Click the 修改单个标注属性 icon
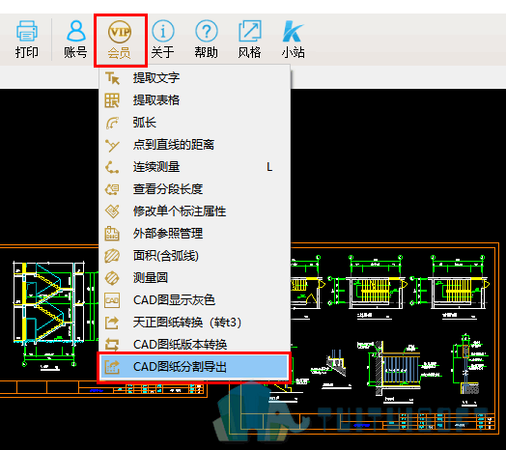506x450 pixels. pos(112,211)
